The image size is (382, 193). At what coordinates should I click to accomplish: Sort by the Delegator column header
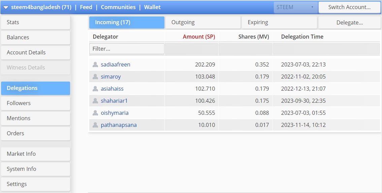[x=105, y=37]
